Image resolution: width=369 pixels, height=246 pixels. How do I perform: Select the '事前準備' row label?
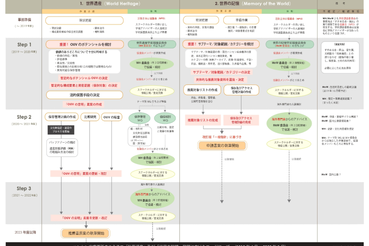[x=25, y=20]
